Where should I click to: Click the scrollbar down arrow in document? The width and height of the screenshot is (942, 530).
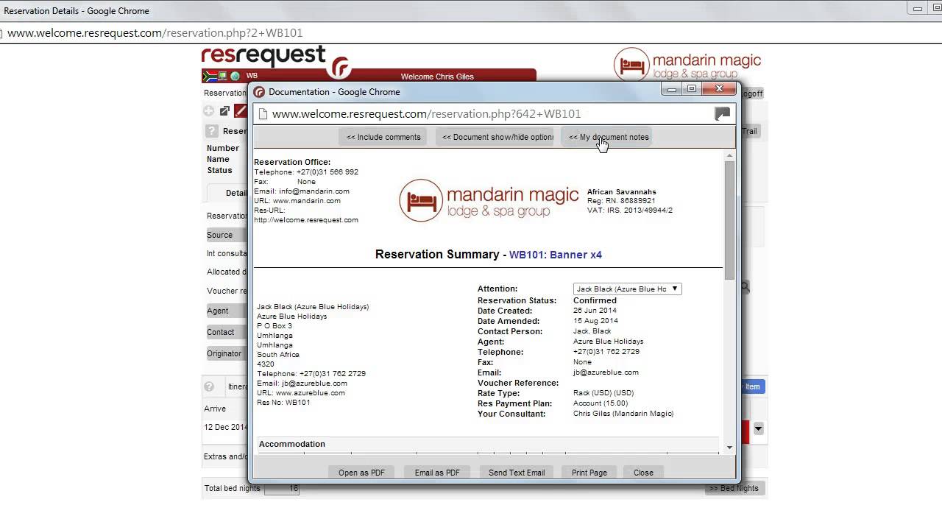pos(729,448)
